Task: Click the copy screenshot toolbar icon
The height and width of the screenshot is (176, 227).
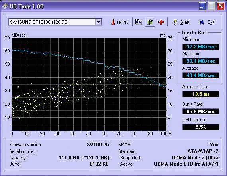Action: click(x=150, y=22)
